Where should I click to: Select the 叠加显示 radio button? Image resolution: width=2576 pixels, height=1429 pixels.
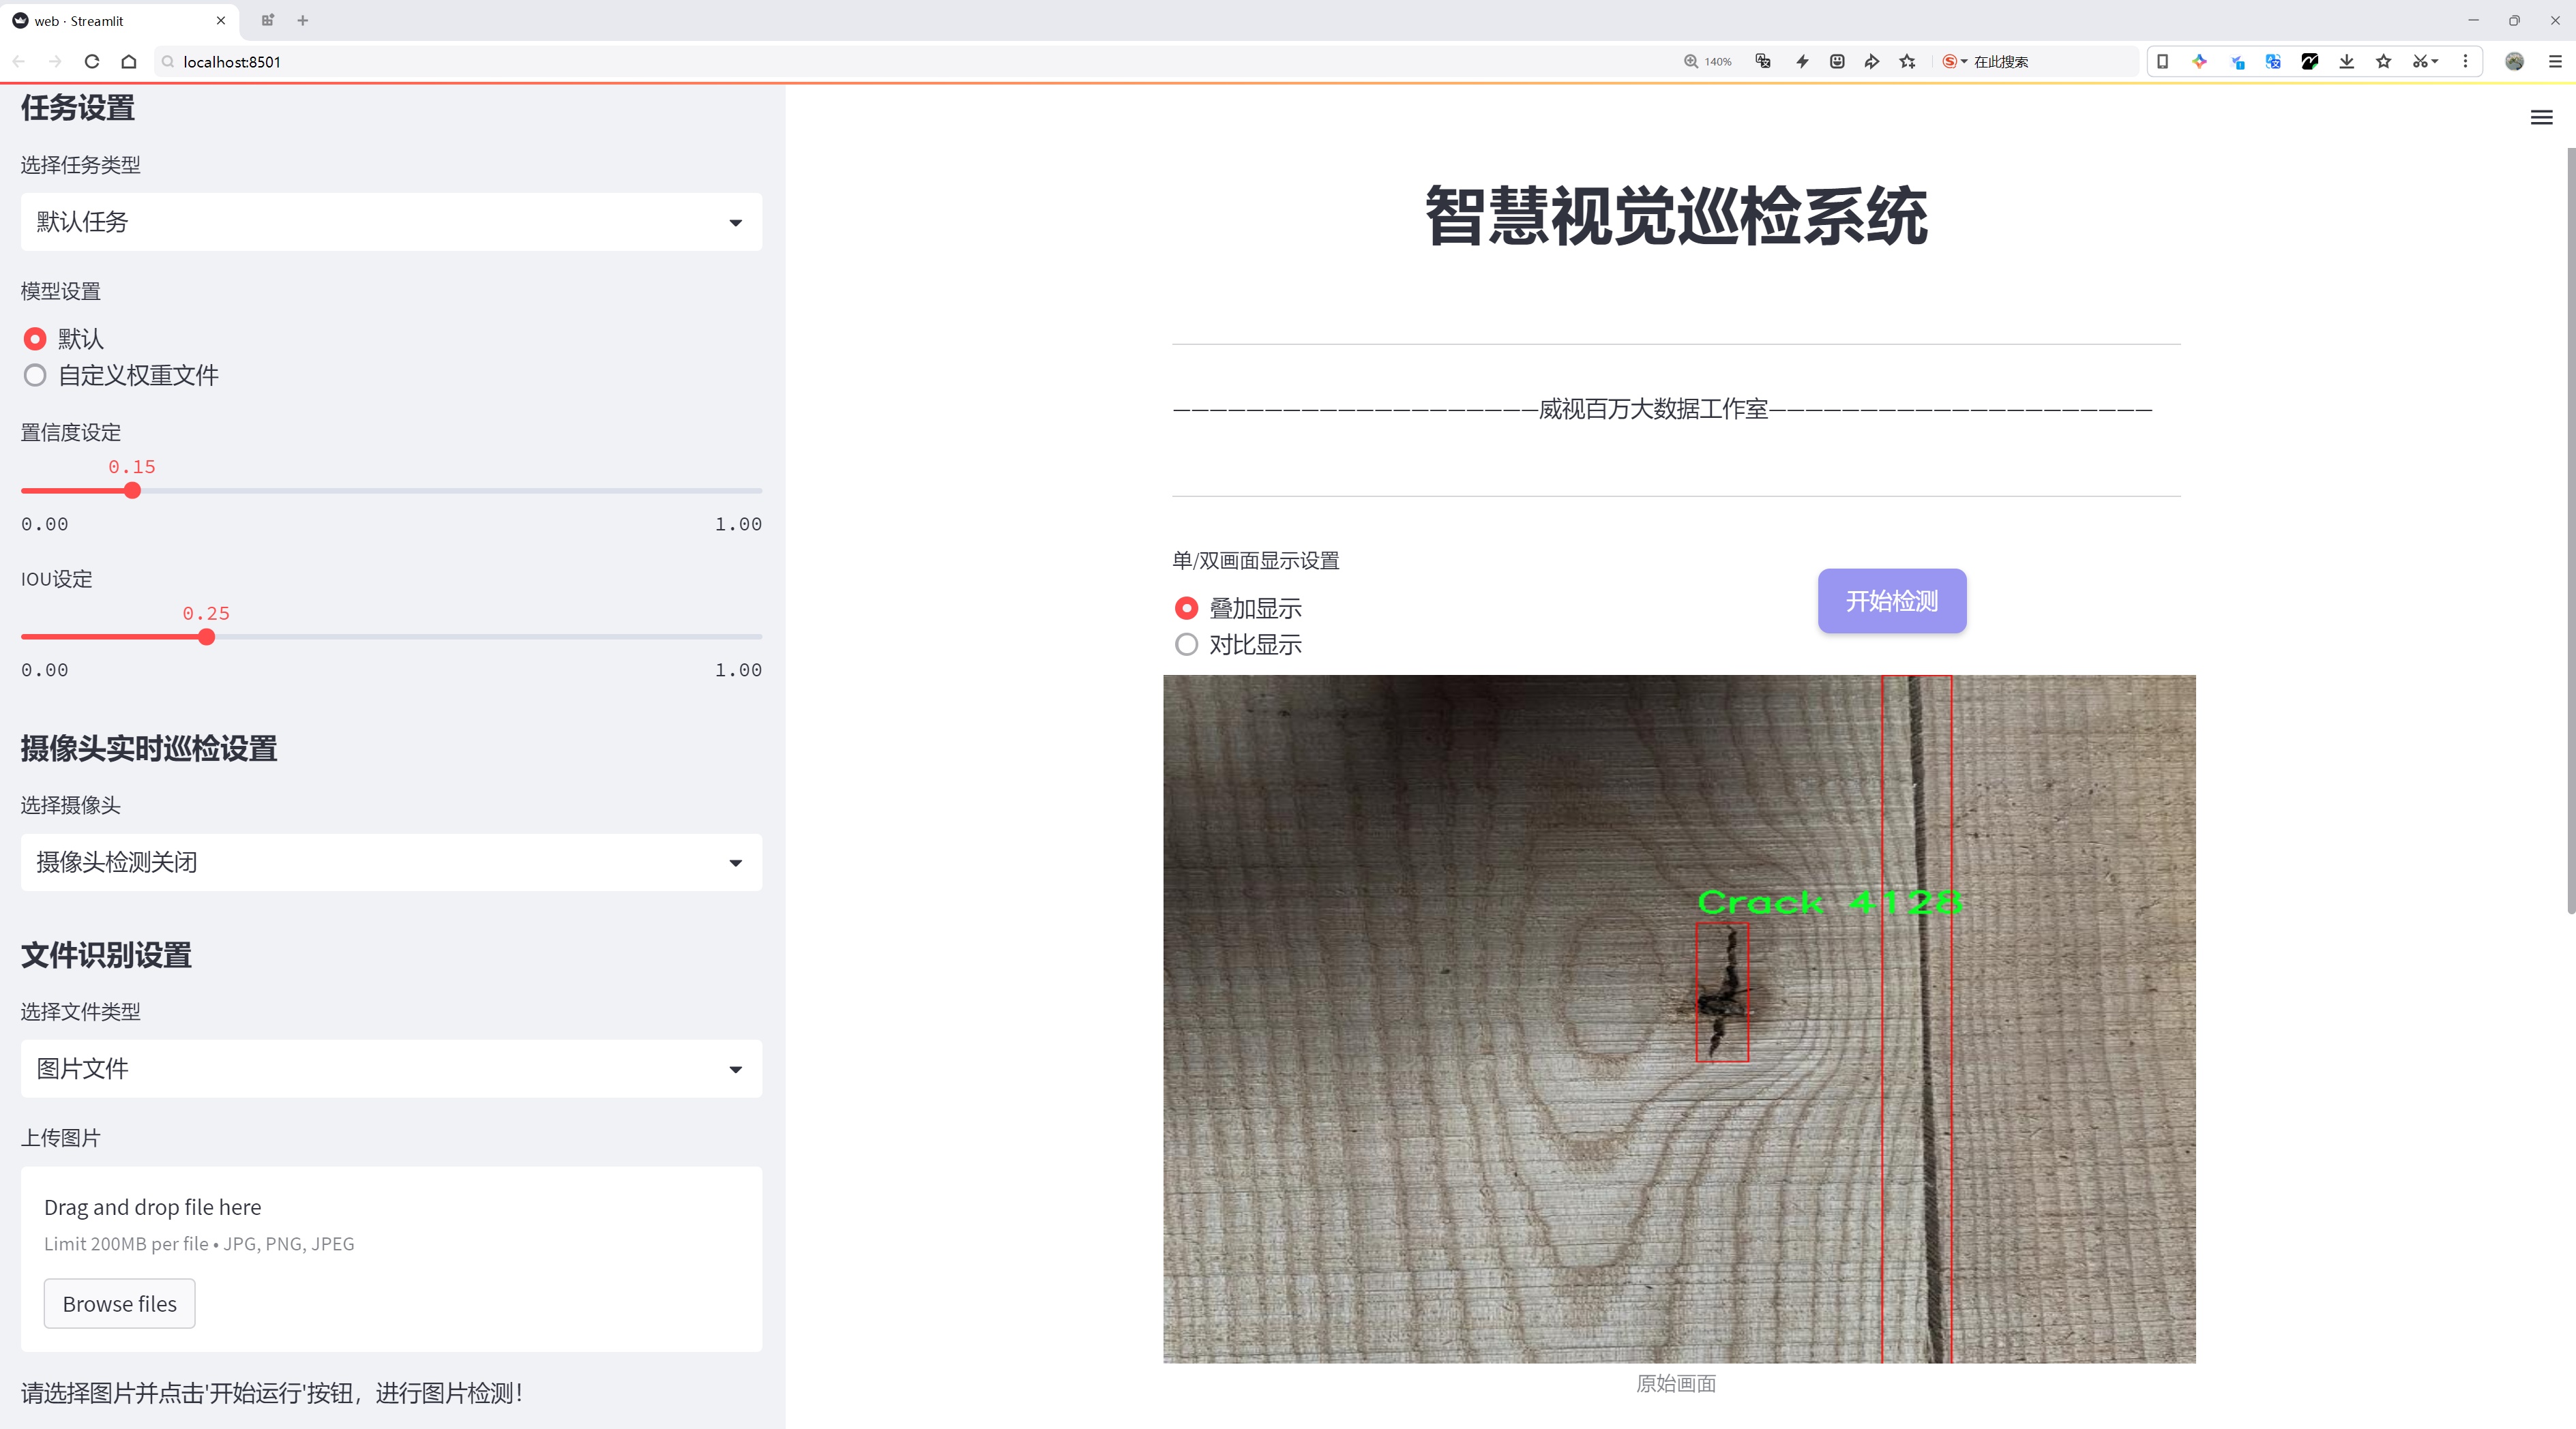[x=1186, y=609]
